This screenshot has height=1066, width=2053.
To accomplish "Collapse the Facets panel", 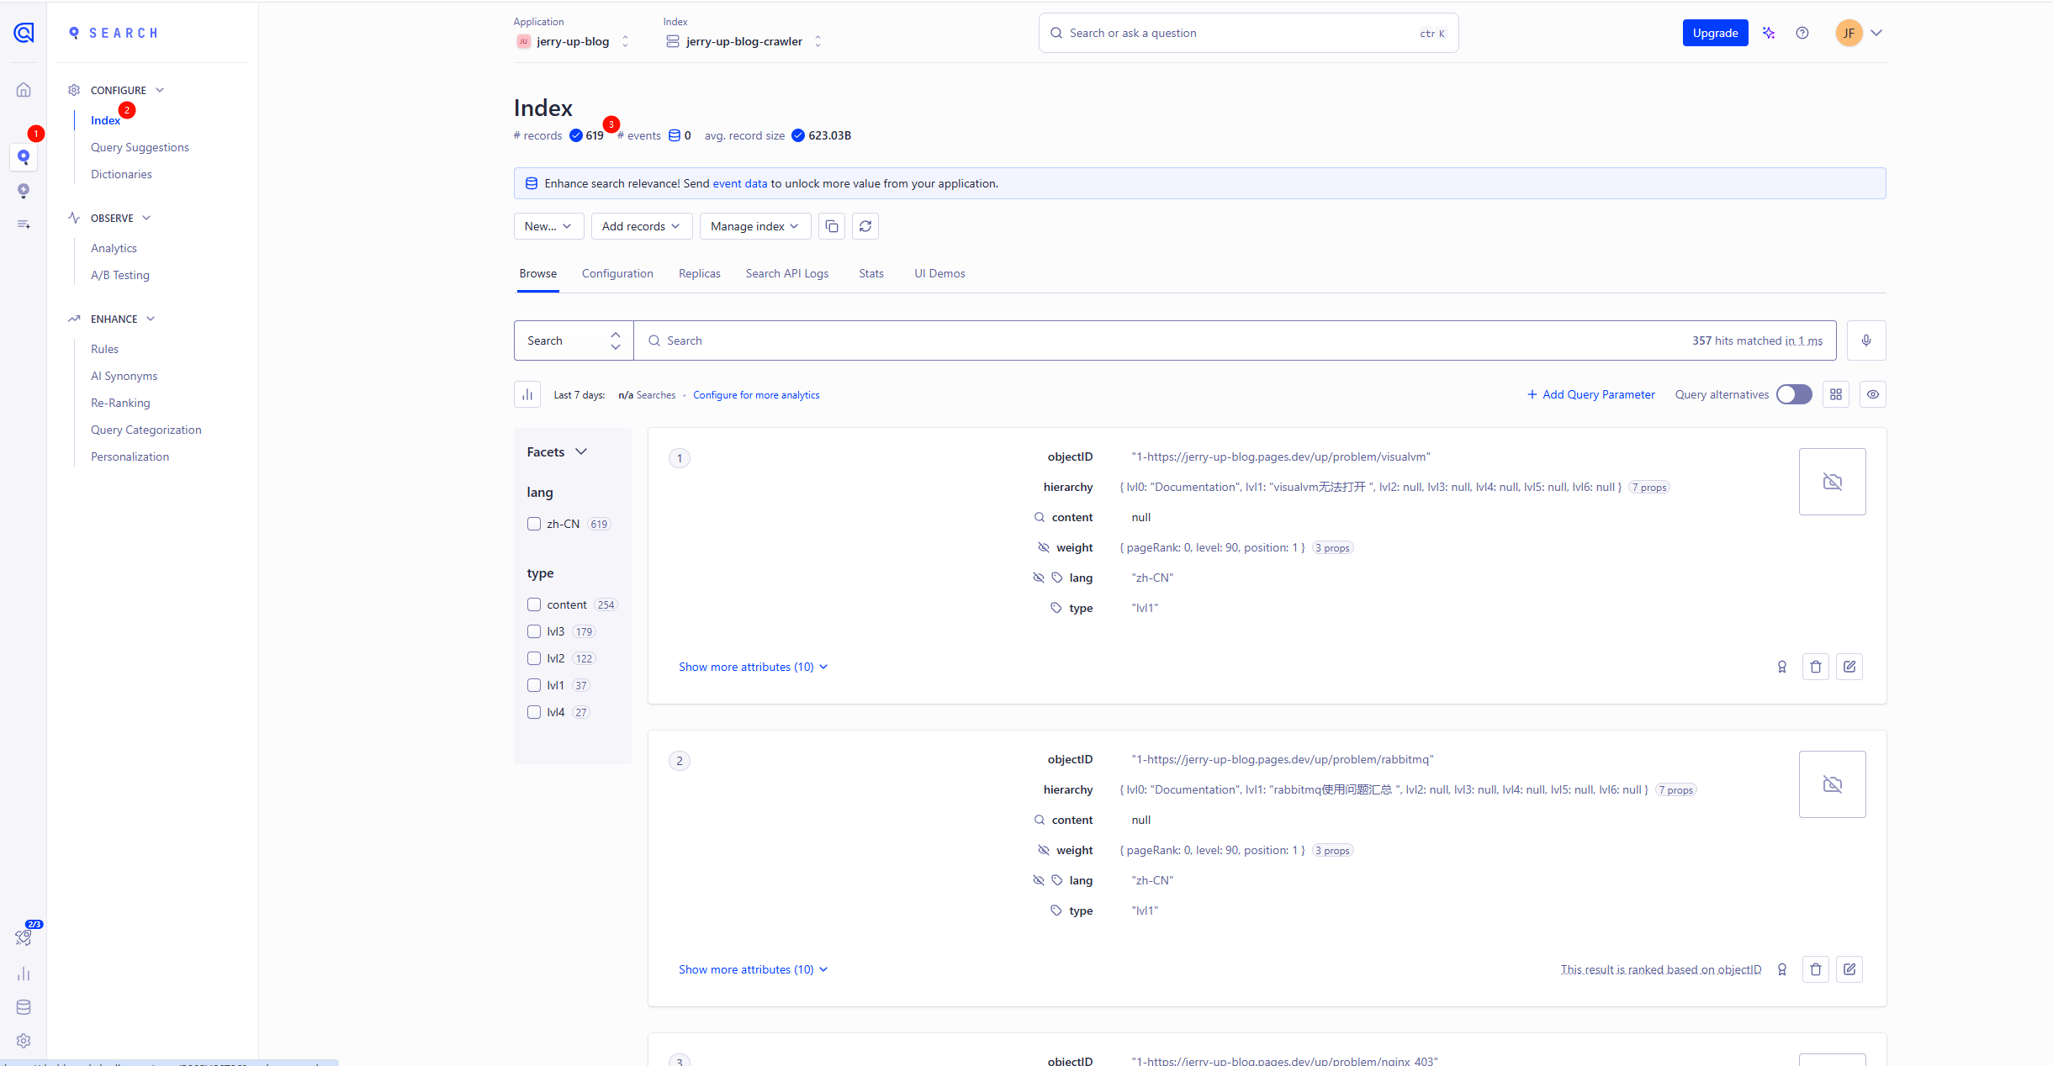I will (581, 451).
